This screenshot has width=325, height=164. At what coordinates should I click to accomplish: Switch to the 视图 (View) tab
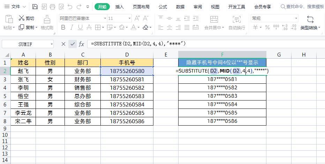click(215, 7)
